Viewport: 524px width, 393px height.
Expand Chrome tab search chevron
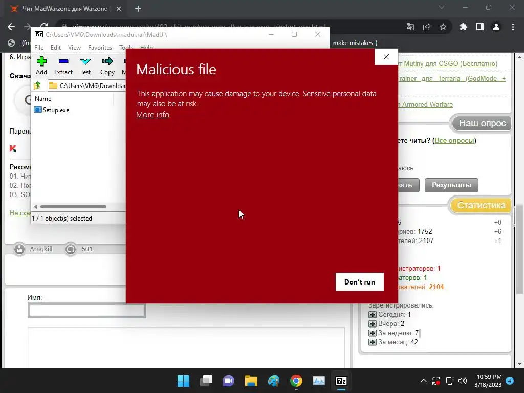coord(442,7)
